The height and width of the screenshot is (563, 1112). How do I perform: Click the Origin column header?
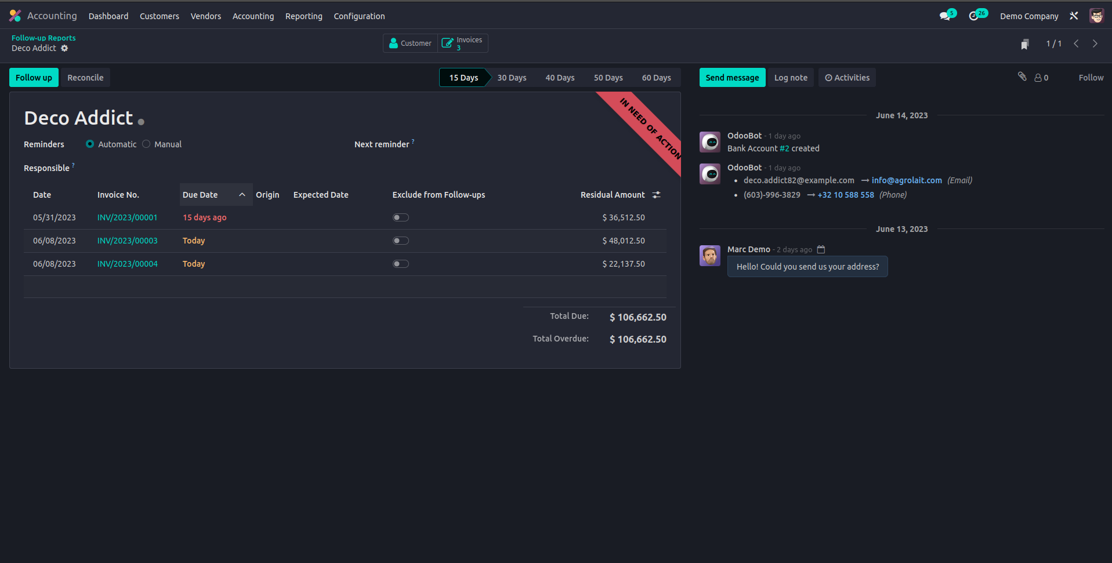(x=267, y=195)
